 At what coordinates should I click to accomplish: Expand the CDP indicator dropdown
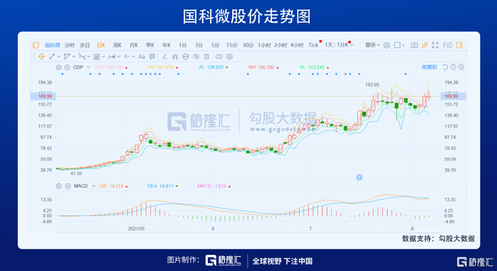click(x=88, y=67)
